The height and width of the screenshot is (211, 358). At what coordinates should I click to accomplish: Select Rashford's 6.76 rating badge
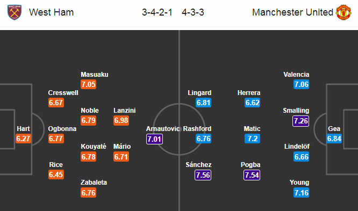(x=203, y=139)
